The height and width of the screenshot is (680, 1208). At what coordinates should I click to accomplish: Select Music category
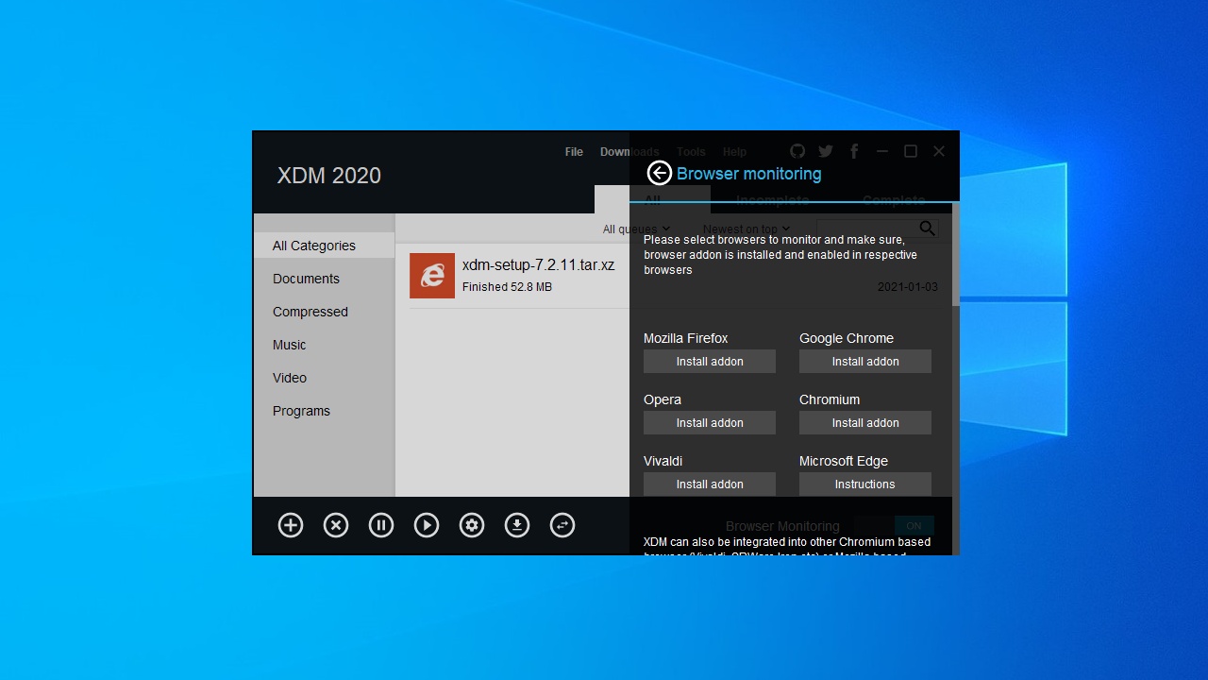(x=324, y=345)
